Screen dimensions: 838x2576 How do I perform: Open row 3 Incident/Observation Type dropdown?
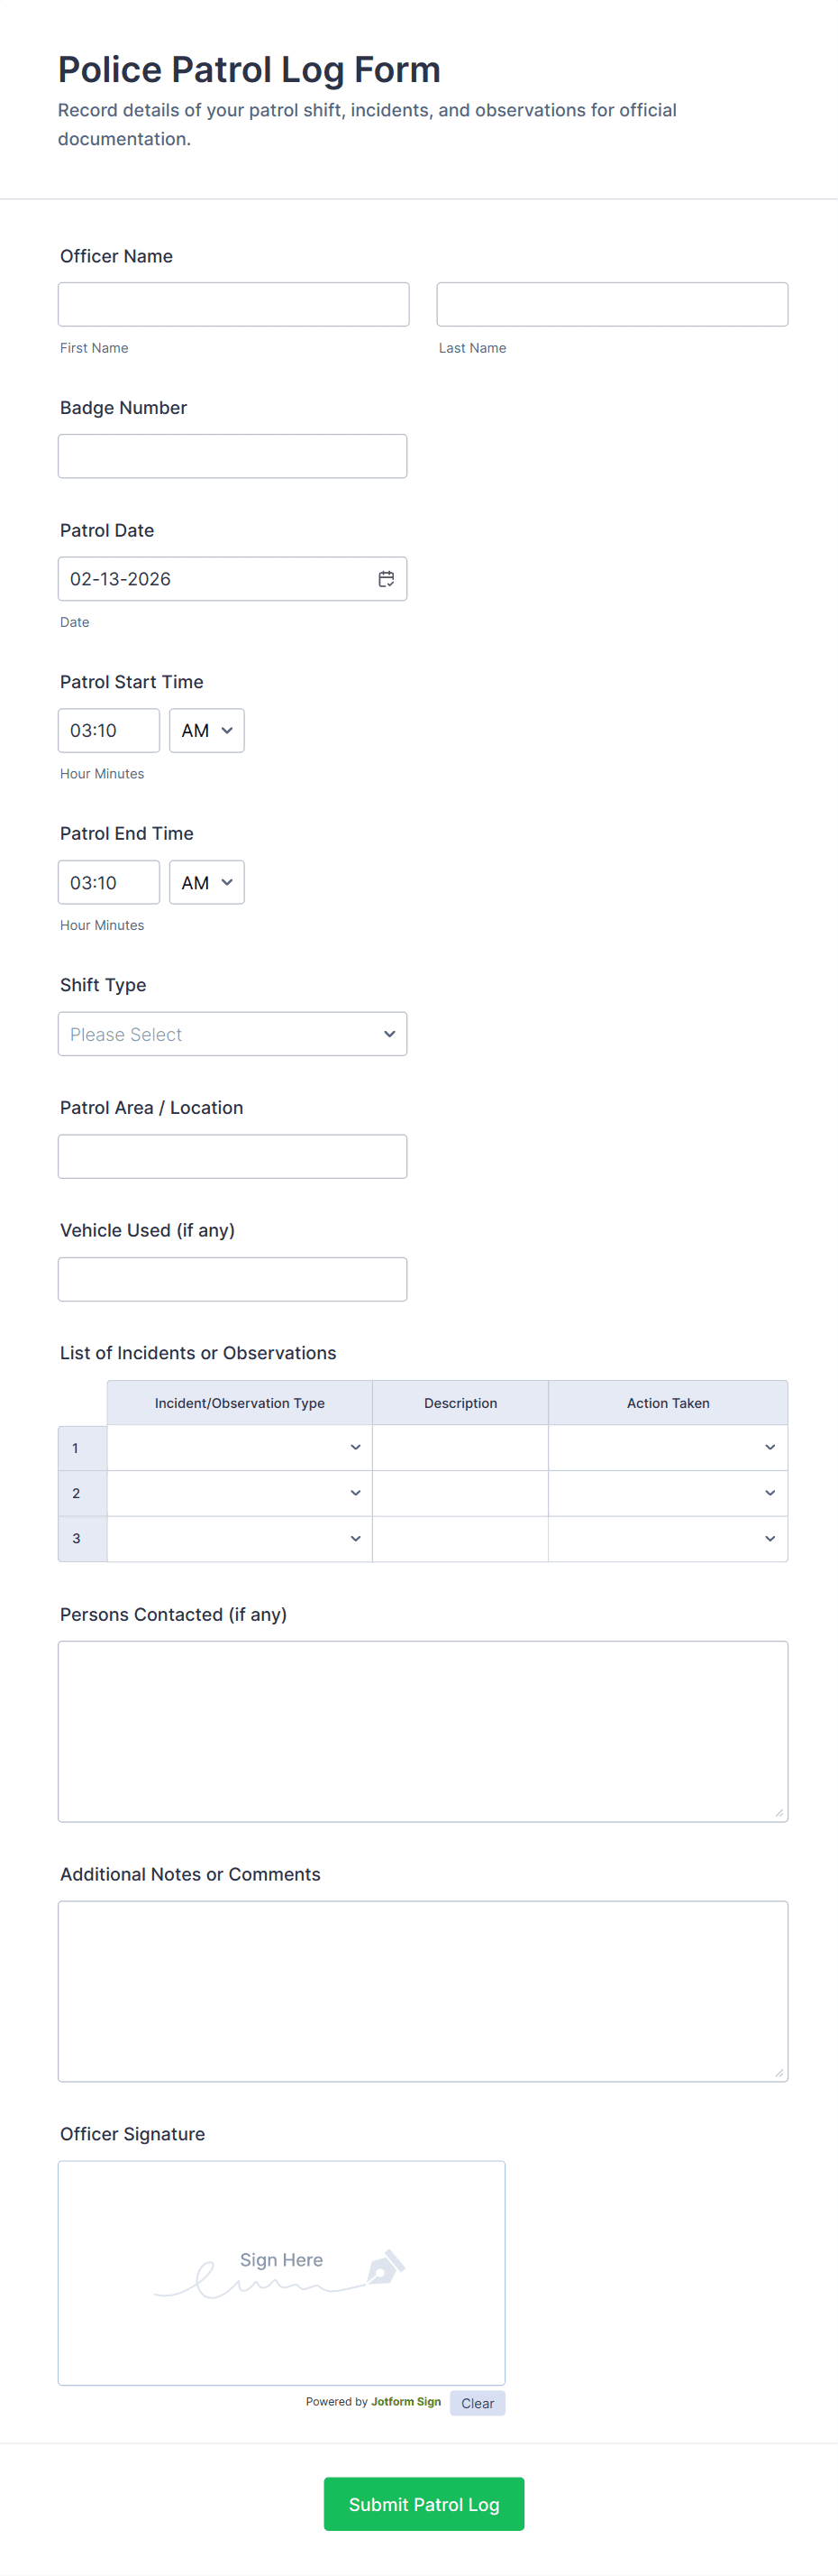click(240, 1539)
